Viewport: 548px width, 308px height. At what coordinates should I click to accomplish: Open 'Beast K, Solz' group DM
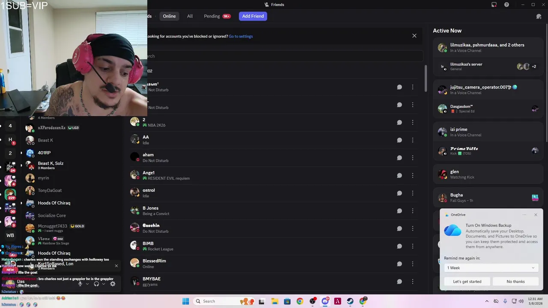(73, 165)
